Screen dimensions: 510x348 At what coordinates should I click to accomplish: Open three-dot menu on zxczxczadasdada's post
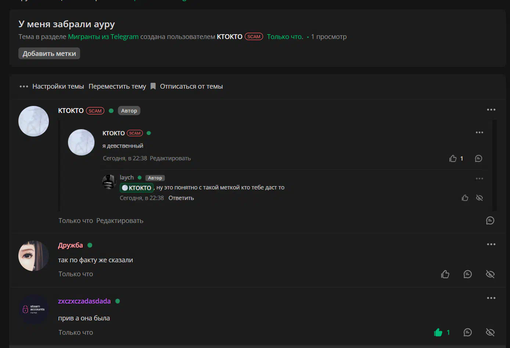[491, 298]
